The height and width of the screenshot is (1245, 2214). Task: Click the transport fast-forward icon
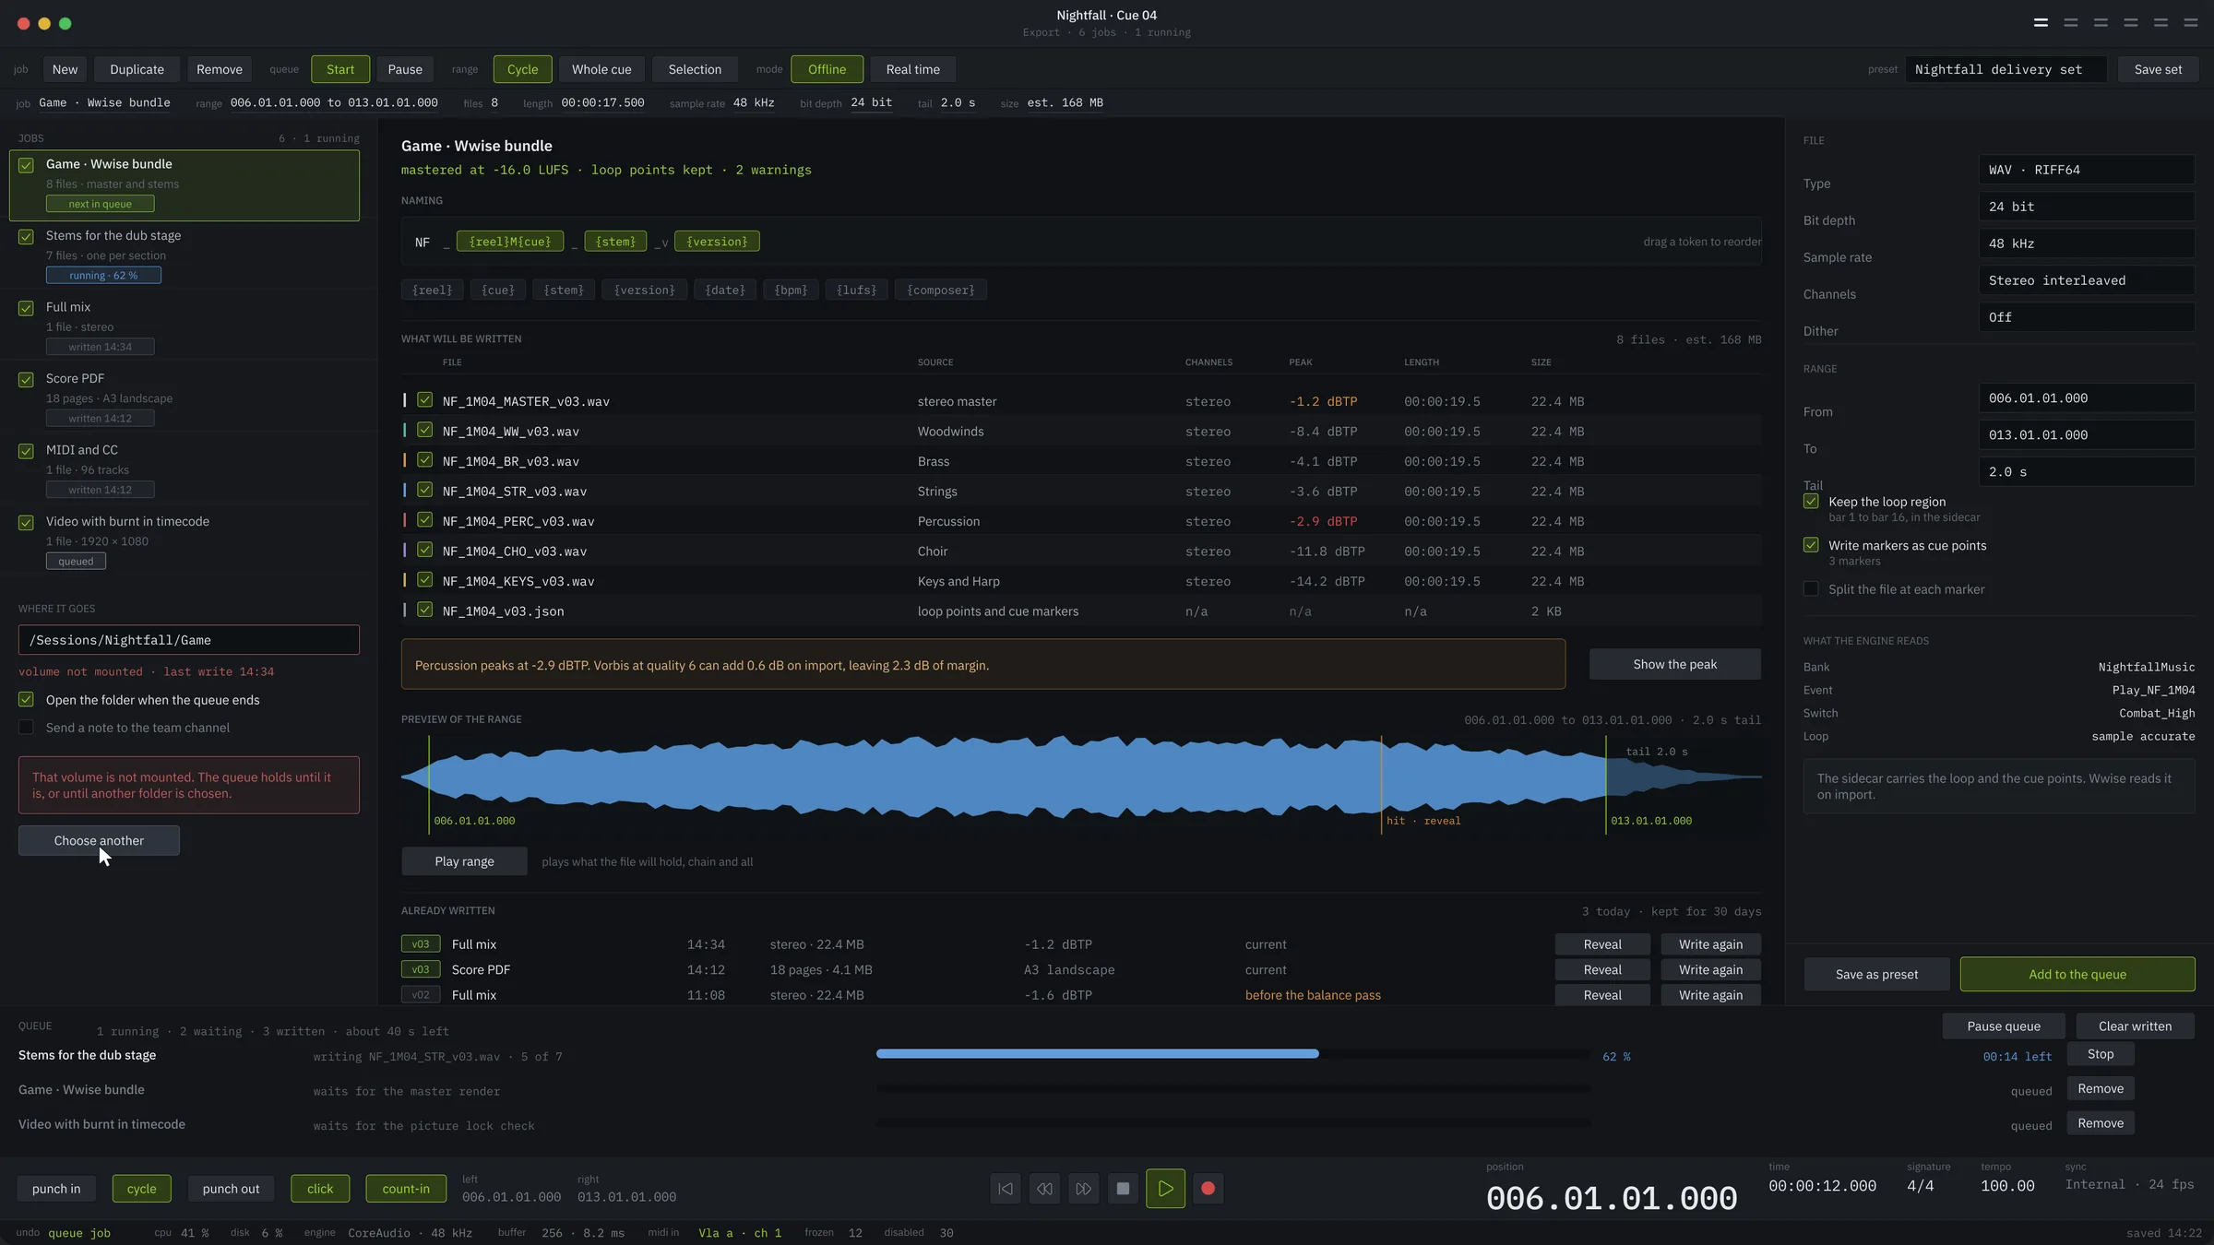(x=1084, y=1189)
